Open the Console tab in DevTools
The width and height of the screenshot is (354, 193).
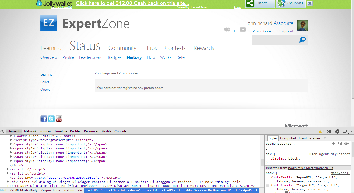click(120, 131)
